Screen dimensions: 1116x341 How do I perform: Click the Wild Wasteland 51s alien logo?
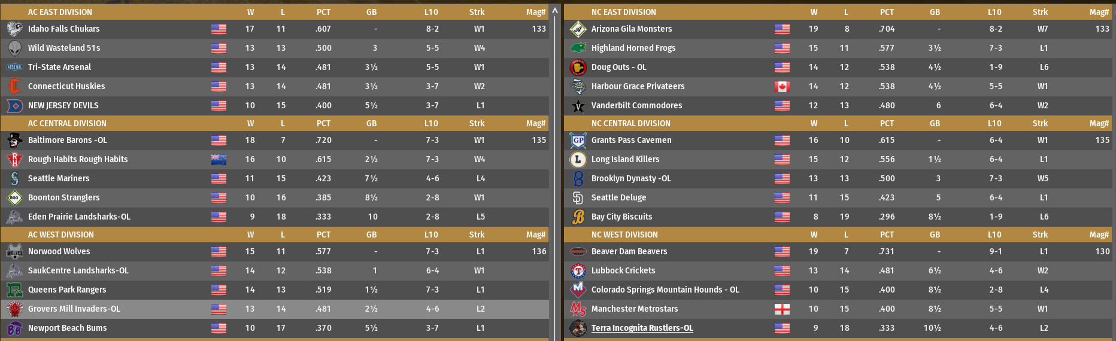(x=14, y=48)
